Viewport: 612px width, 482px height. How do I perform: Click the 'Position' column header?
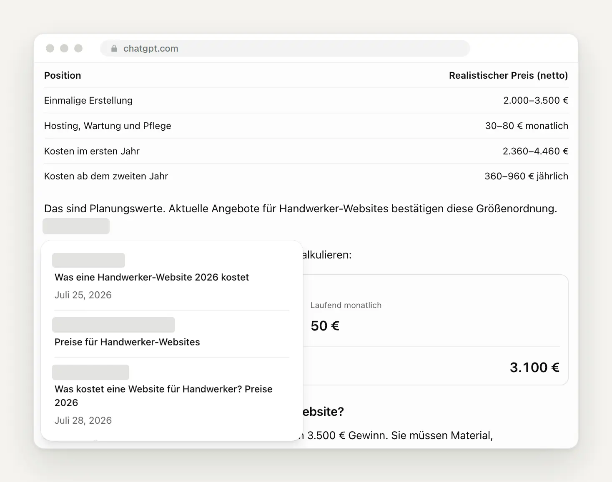pyautogui.click(x=63, y=75)
